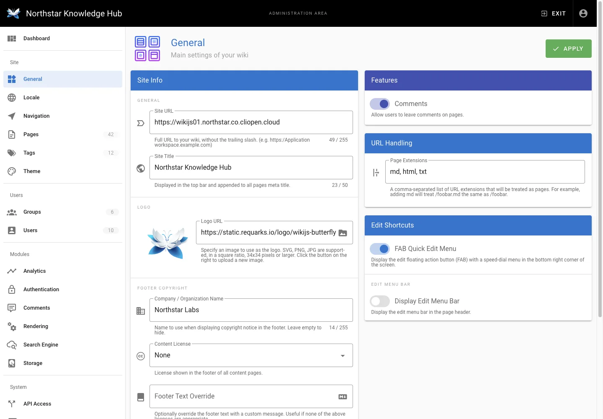Click the Users count badge 10

coord(111,230)
